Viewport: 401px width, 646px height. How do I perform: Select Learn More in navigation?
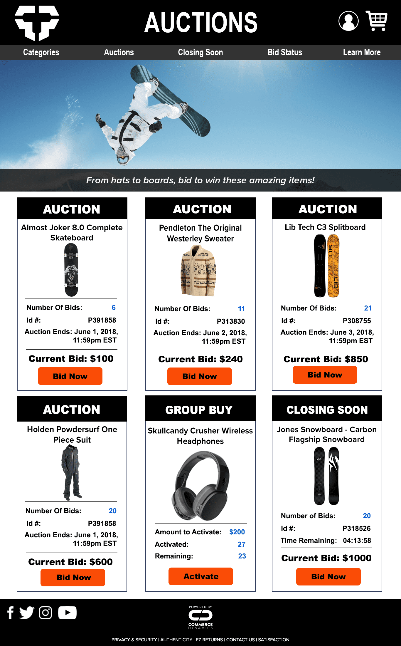point(362,52)
